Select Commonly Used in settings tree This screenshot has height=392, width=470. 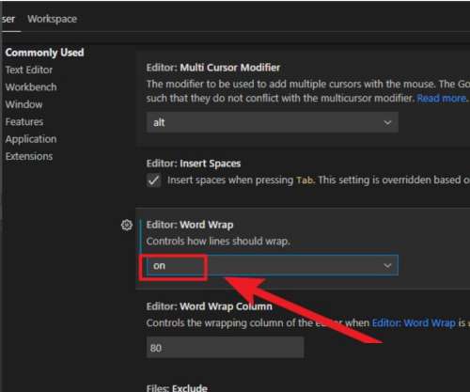[44, 53]
